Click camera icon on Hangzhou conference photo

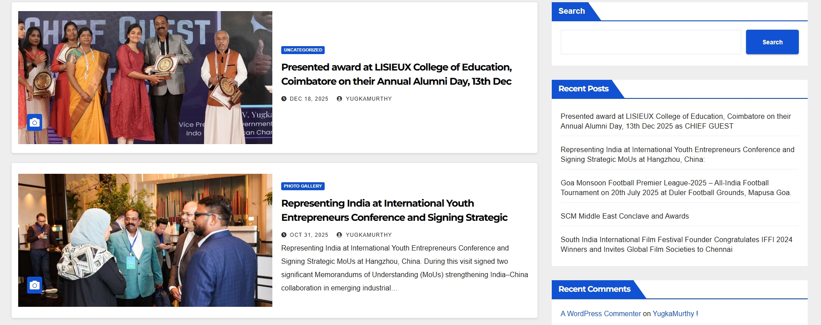(x=35, y=285)
